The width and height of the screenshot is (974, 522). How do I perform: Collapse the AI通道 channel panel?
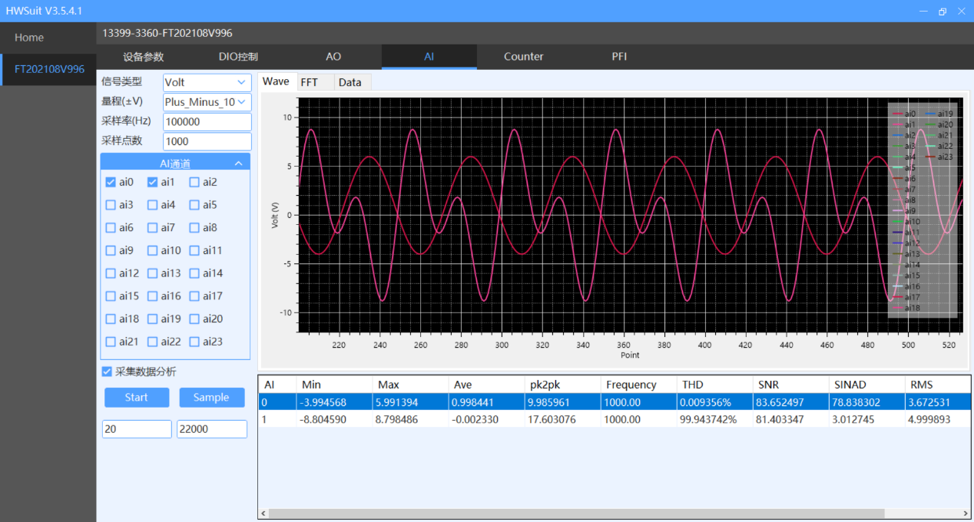click(x=238, y=163)
